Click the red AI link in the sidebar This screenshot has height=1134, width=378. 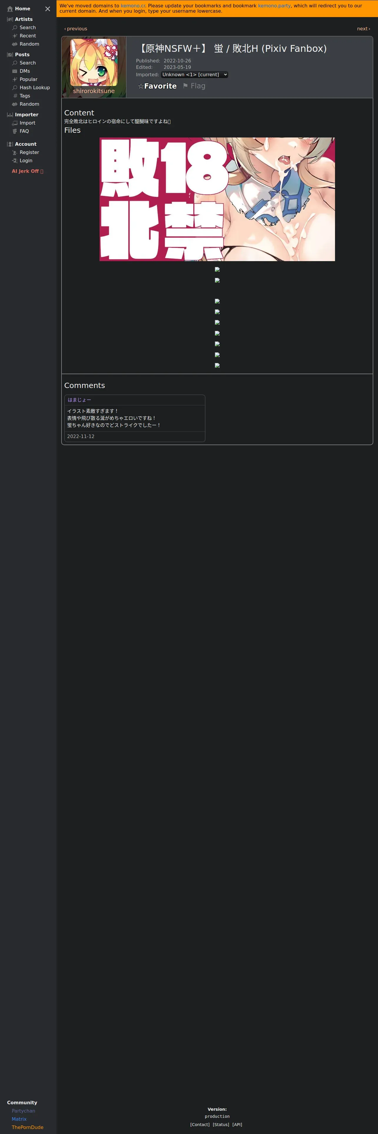[27, 171]
